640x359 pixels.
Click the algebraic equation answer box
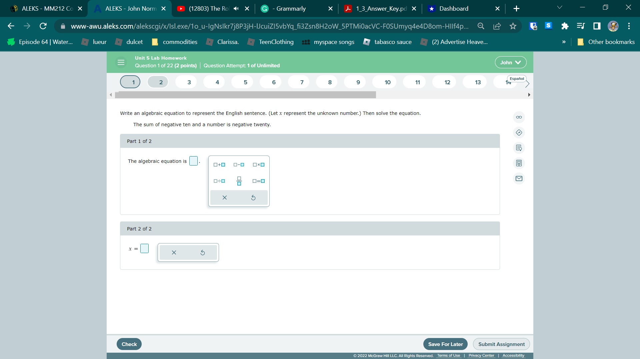point(193,161)
